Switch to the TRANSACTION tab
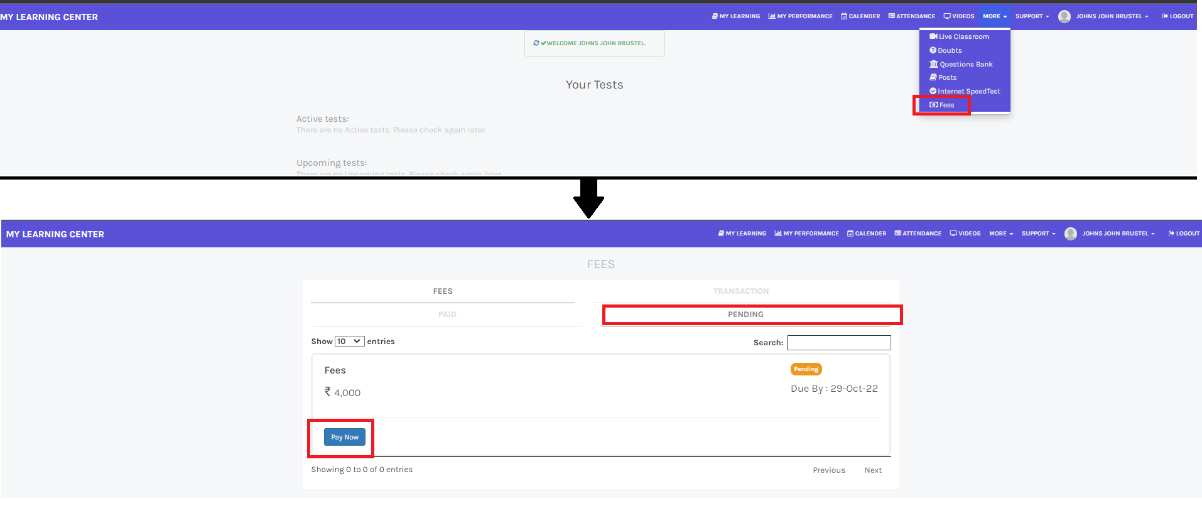This screenshot has width=1202, height=506. [x=740, y=291]
